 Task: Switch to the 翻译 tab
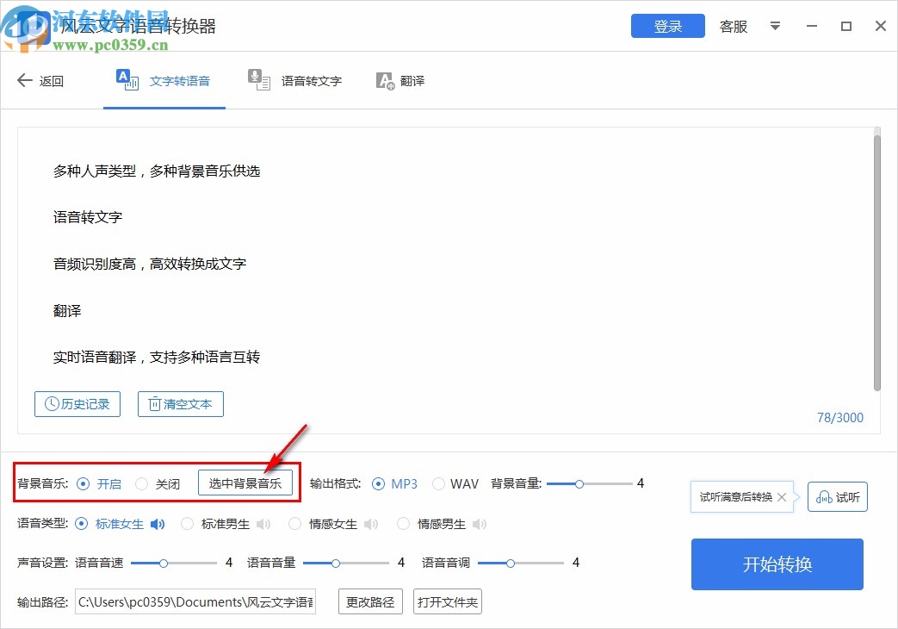point(401,80)
